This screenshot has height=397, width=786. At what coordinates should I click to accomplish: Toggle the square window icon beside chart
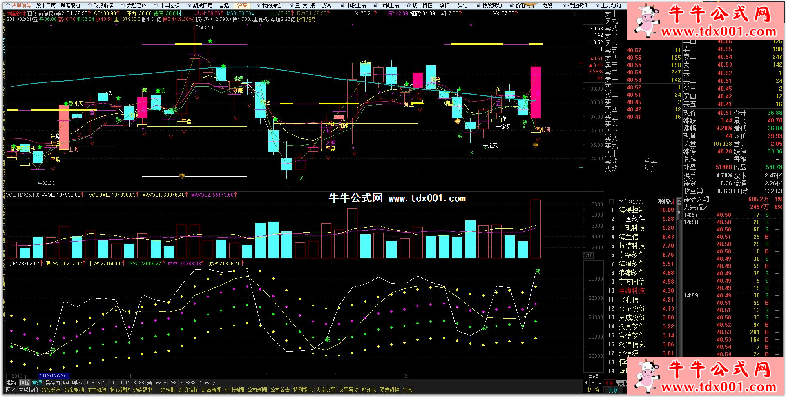tap(580, 13)
